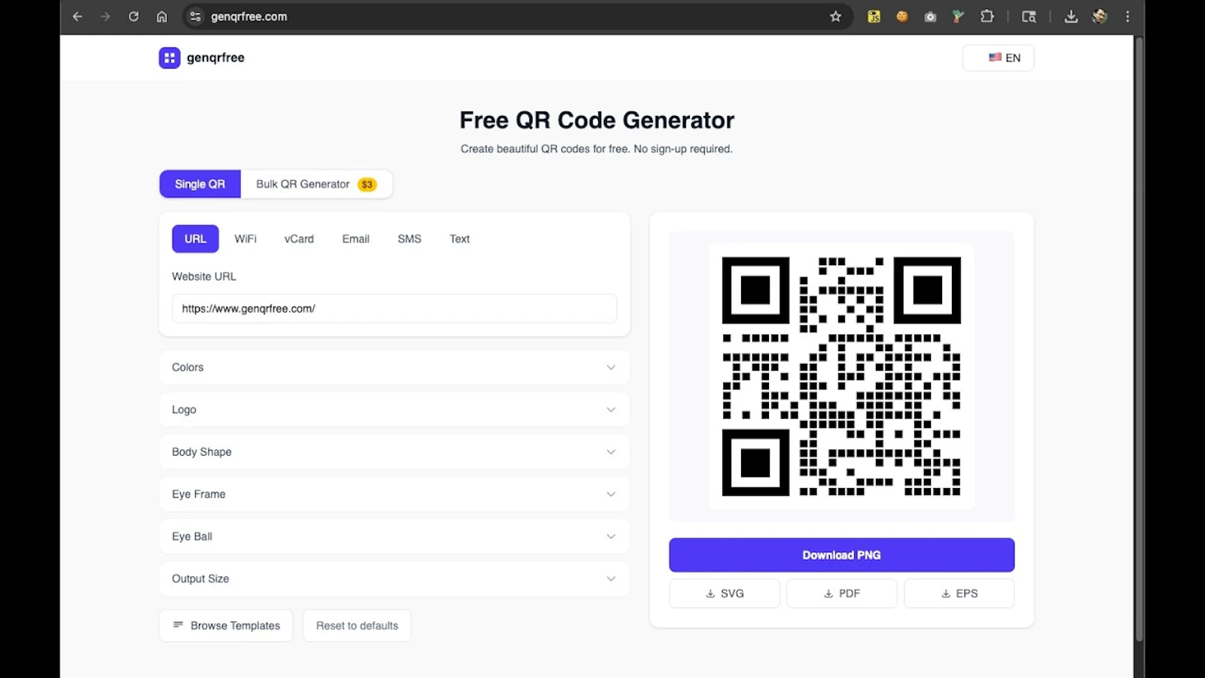Viewport: 1205px width, 678px height.
Task: Click the $3 badge on Bulk QR Generator
Action: coord(367,185)
